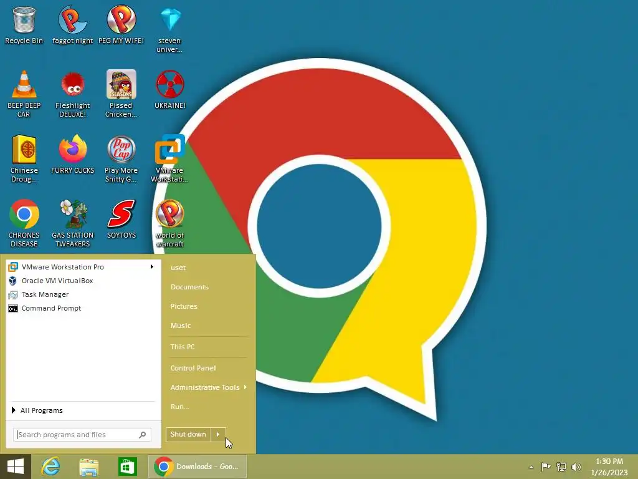Switch to the Downloads Chrome taskbar window

click(198, 467)
